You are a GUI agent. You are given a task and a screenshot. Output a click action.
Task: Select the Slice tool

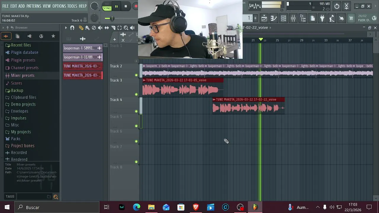coord(113,28)
